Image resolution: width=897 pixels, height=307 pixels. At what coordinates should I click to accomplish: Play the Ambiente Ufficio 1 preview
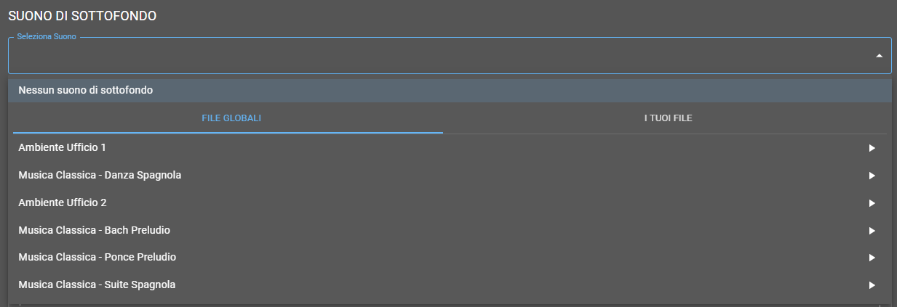(872, 148)
